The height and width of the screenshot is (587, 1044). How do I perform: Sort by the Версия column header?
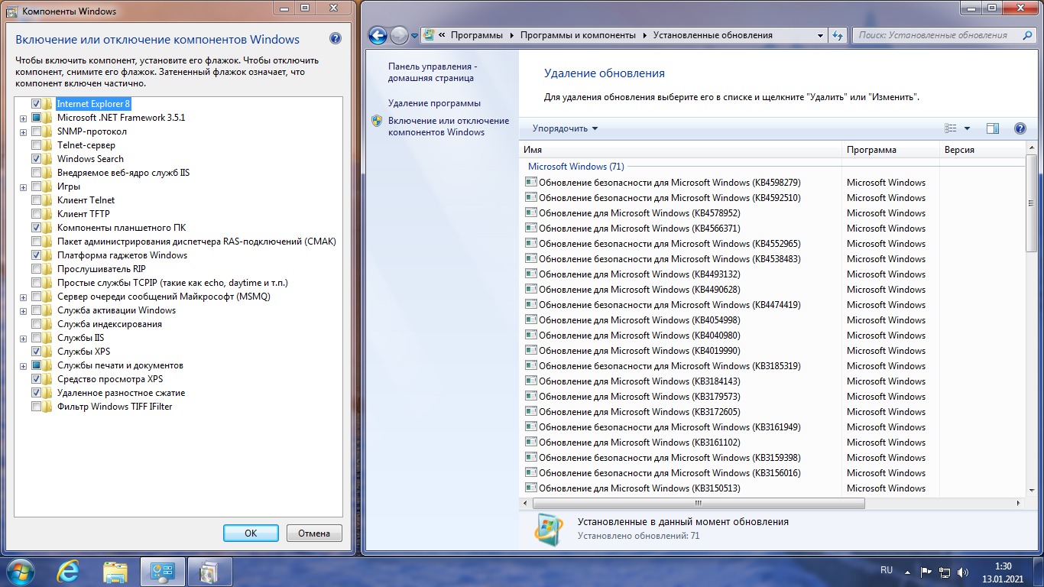(982, 150)
